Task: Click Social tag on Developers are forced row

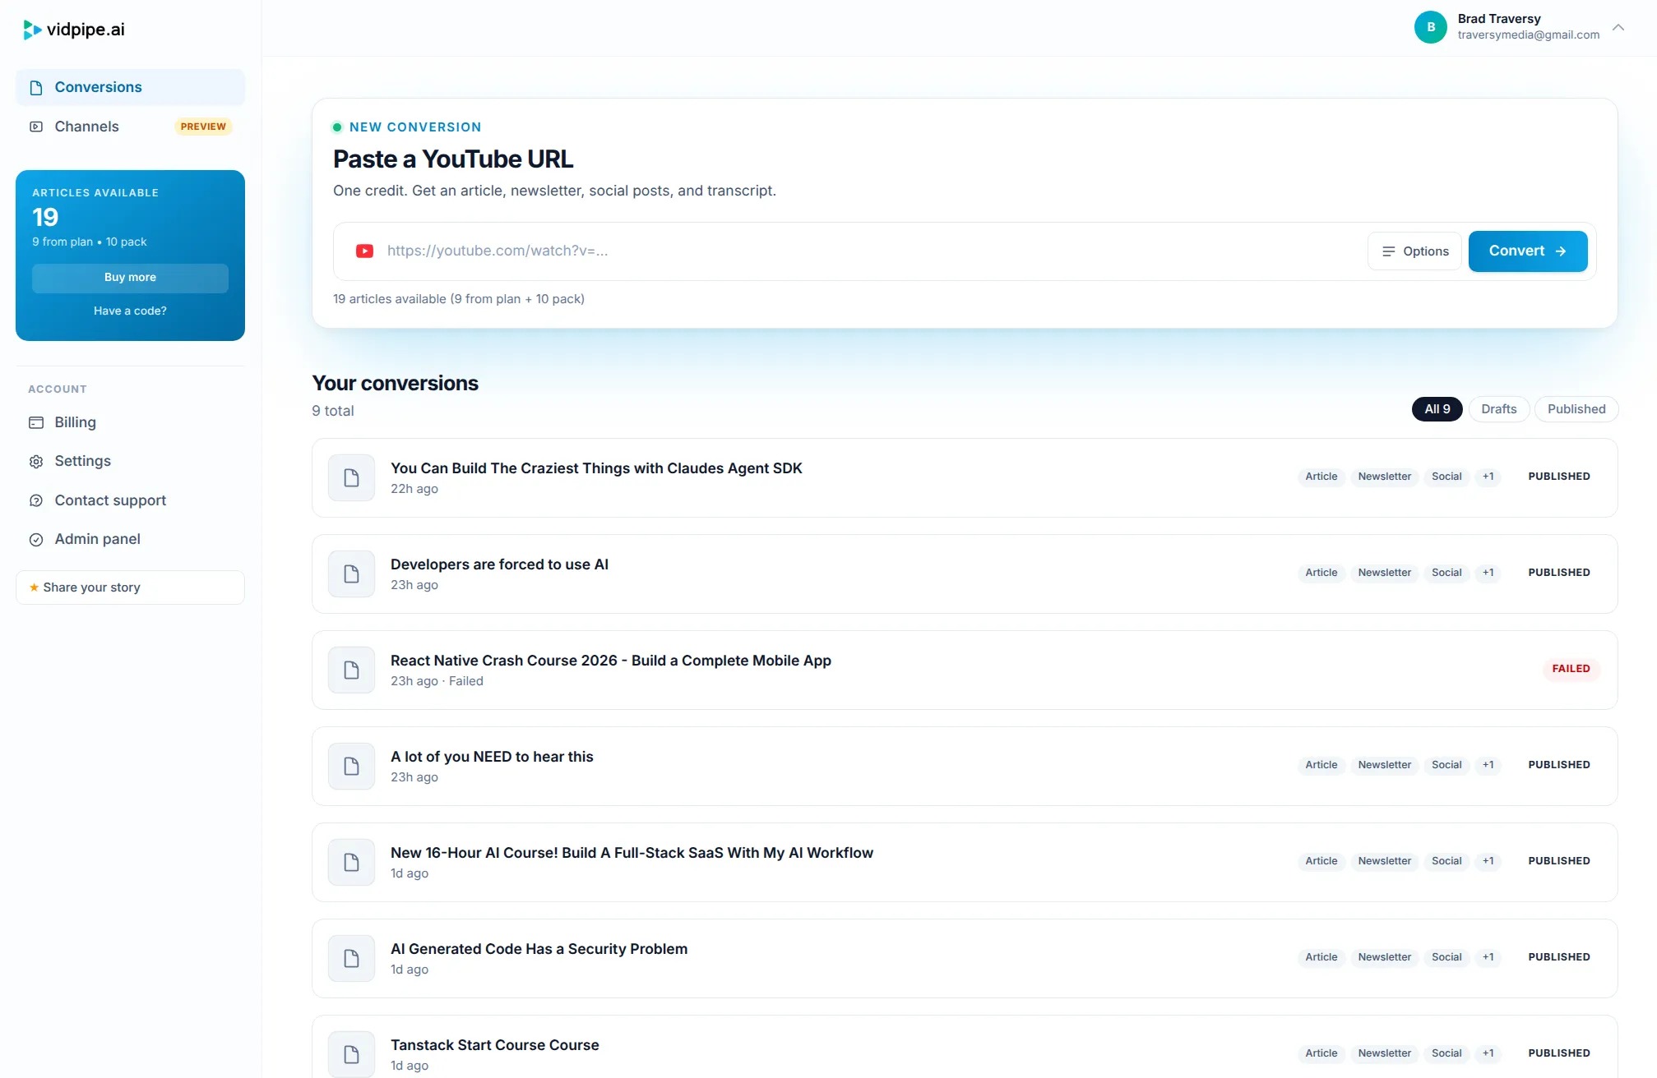Action: 1446,573
